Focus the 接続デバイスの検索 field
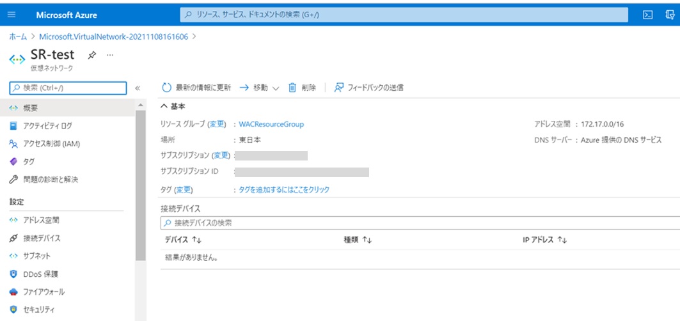Viewport: 680px width, 321px height. 420,223
